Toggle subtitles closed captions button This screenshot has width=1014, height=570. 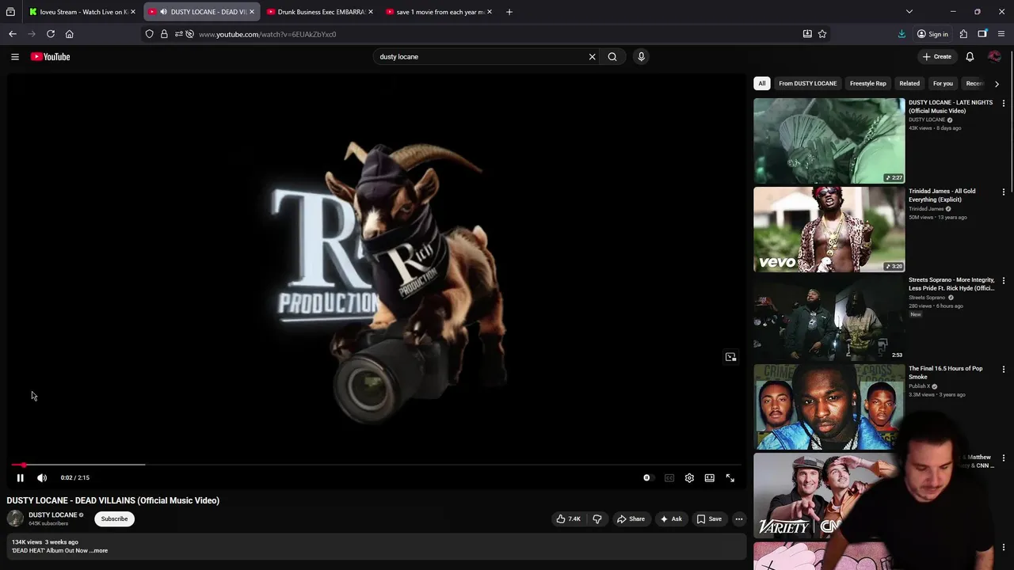[669, 478]
